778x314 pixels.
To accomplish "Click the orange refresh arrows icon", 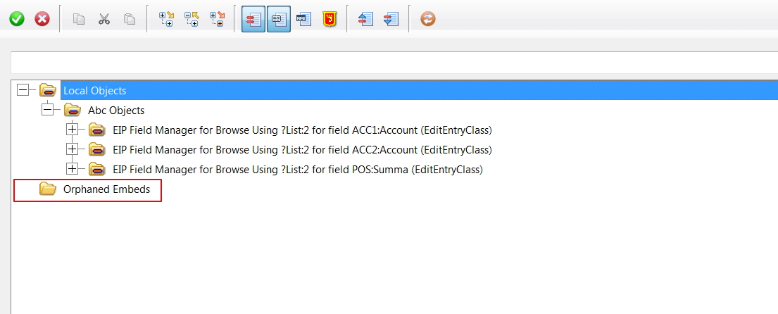I will (x=427, y=19).
